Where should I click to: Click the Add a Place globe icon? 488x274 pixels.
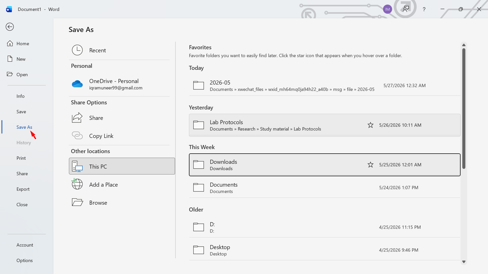tap(77, 184)
